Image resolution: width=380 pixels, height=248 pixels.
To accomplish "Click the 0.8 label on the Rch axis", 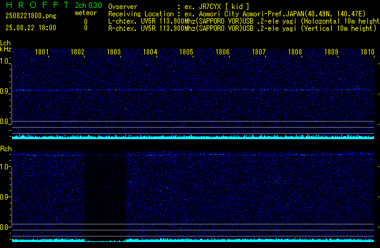I will (x=4, y=227).
